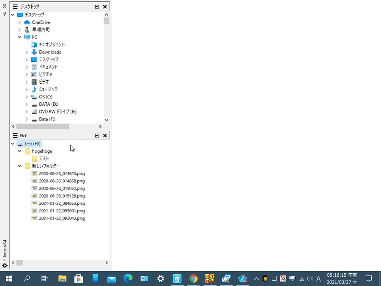Select the 3D オブジェクト cube icon
381x286 pixels.
tap(34, 45)
